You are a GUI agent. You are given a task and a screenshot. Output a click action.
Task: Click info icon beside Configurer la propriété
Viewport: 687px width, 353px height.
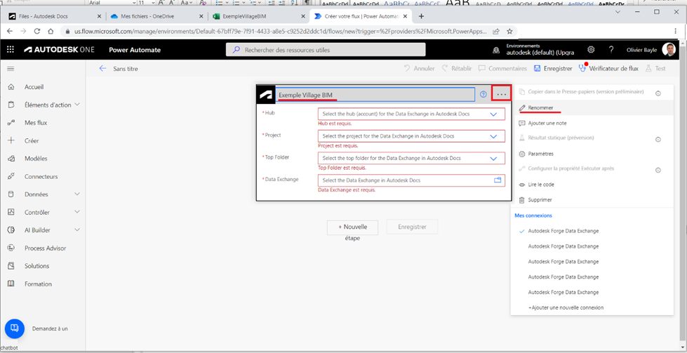pos(658,170)
